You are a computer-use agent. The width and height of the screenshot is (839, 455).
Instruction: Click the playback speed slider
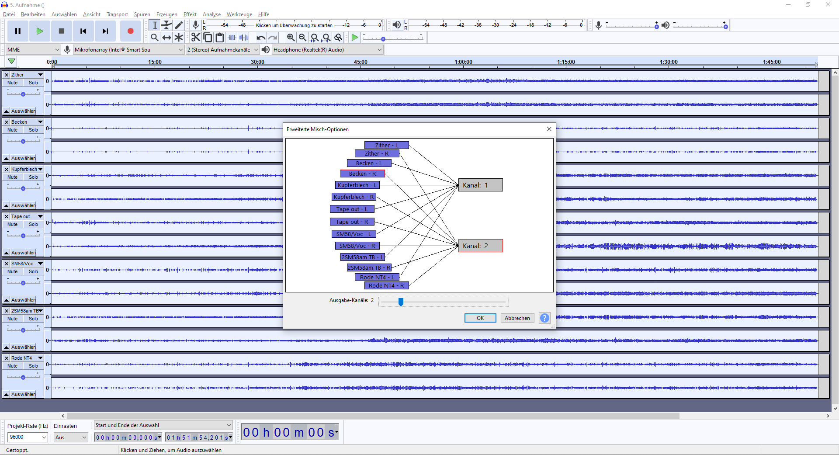392,38
